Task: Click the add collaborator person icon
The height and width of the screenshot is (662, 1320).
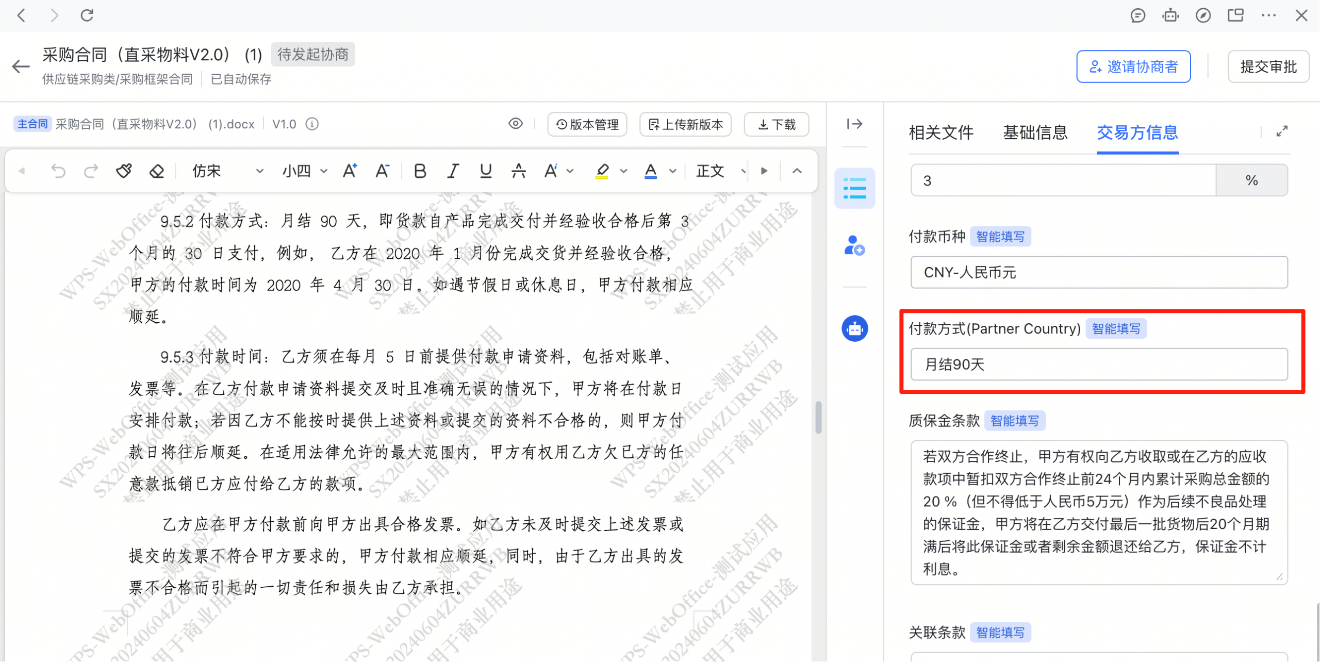Action: tap(854, 245)
